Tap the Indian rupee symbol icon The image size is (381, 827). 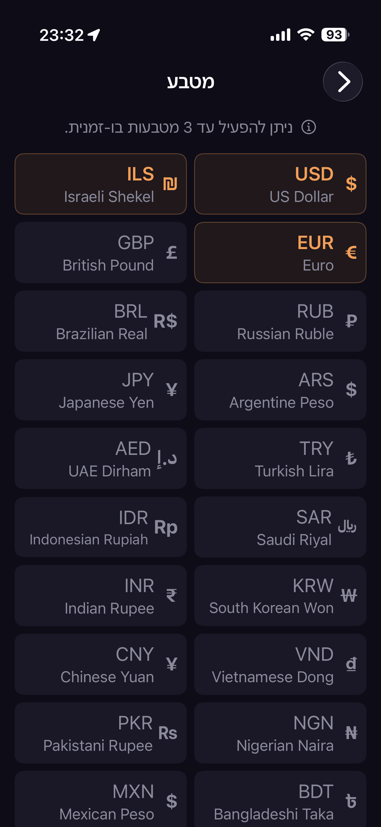point(171,595)
